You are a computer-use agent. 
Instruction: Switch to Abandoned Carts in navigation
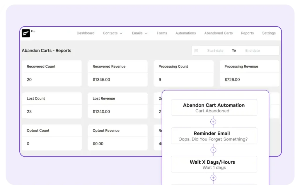click(x=218, y=33)
